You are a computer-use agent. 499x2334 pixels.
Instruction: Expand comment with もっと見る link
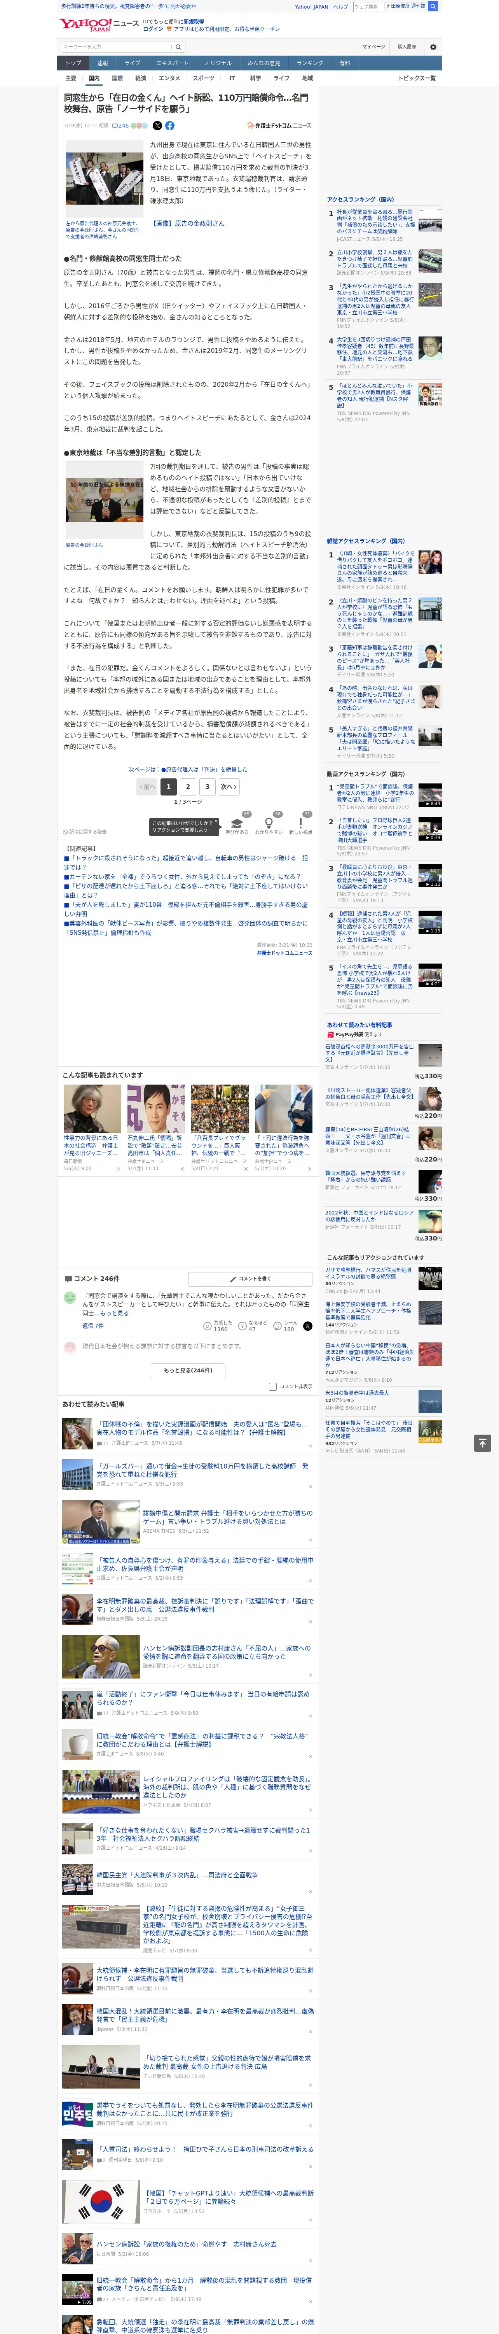[114, 1312]
